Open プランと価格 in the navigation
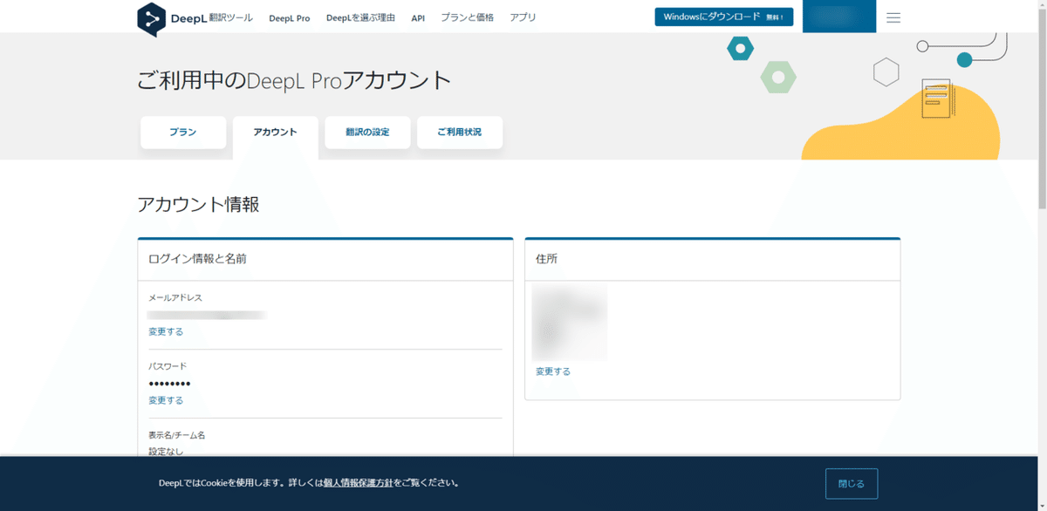 468,17
